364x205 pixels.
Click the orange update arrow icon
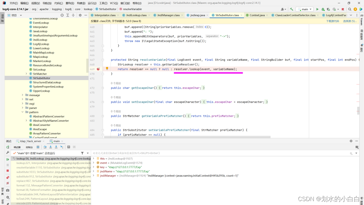(355, 9)
